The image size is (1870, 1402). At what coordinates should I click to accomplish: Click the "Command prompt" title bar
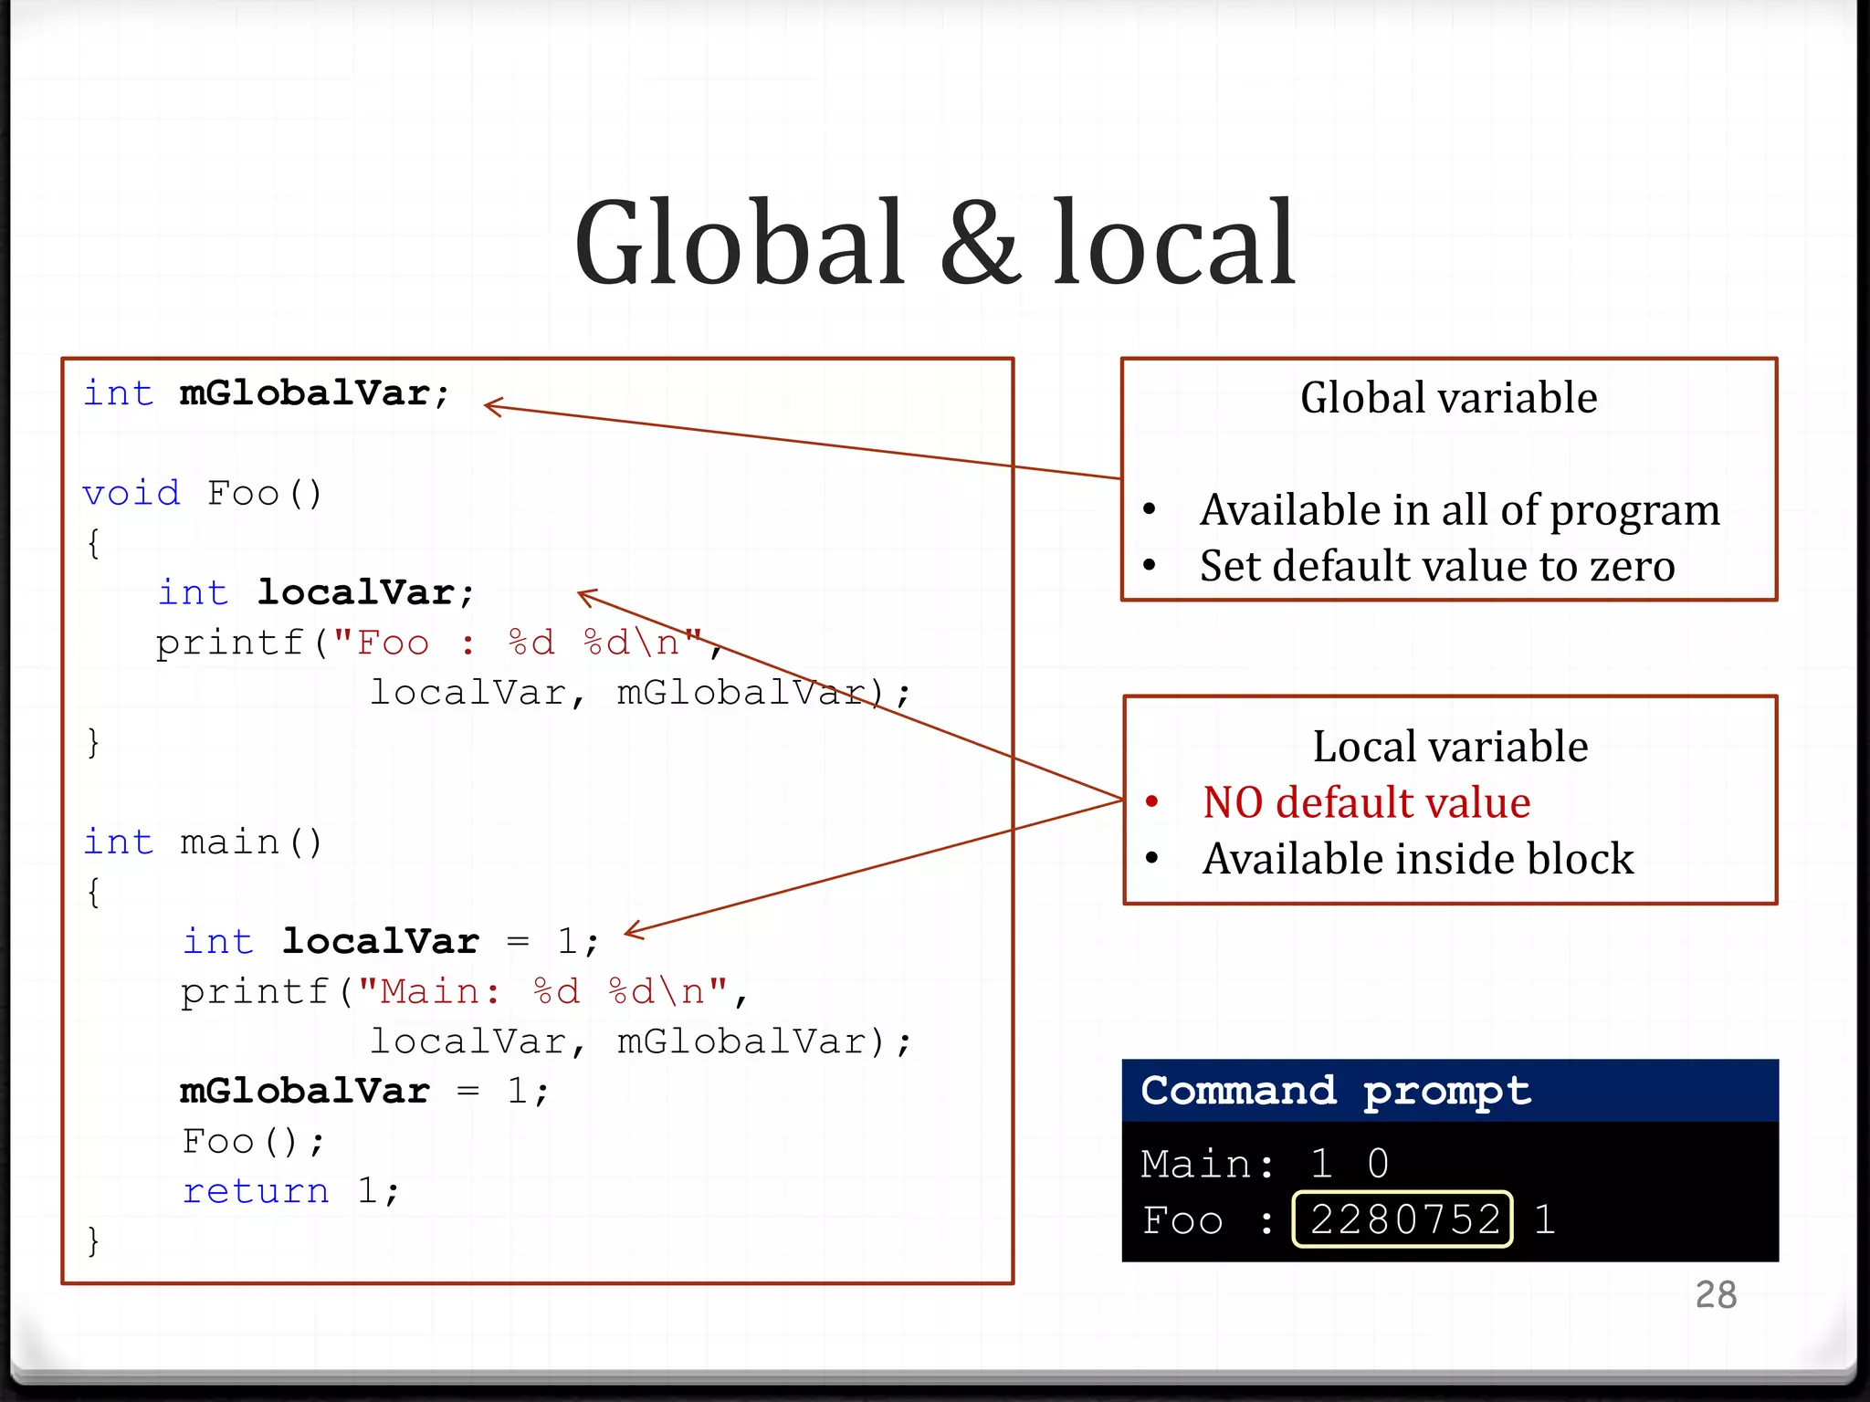[x=1450, y=1091]
